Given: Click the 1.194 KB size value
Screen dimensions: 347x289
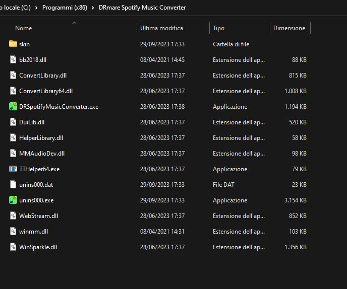Looking at the screenshot, I should pyautogui.click(x=296, y=107).
